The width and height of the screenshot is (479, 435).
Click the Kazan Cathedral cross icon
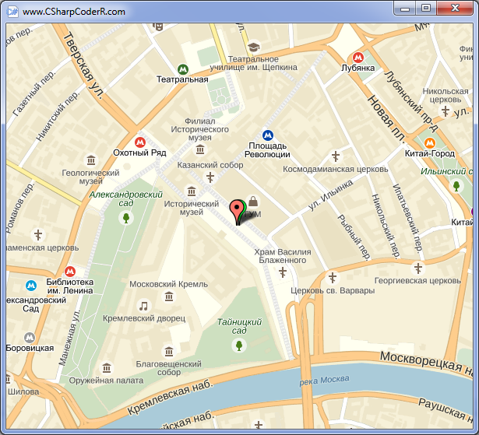[x=210, y=177]
